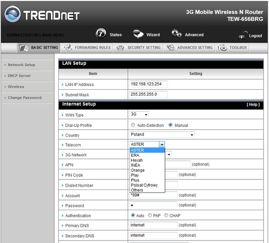The width and height of the screenshot is (269, 243).
Task: Click the Secondary DNS field
Action: (153, 235)
